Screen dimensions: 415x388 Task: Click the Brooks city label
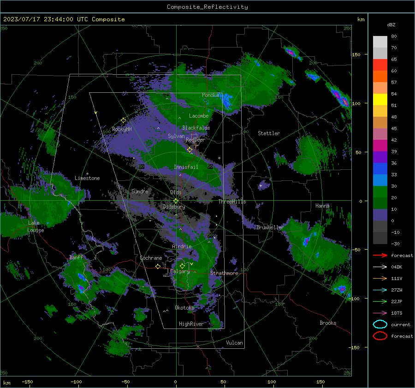(x=328, y=323)
